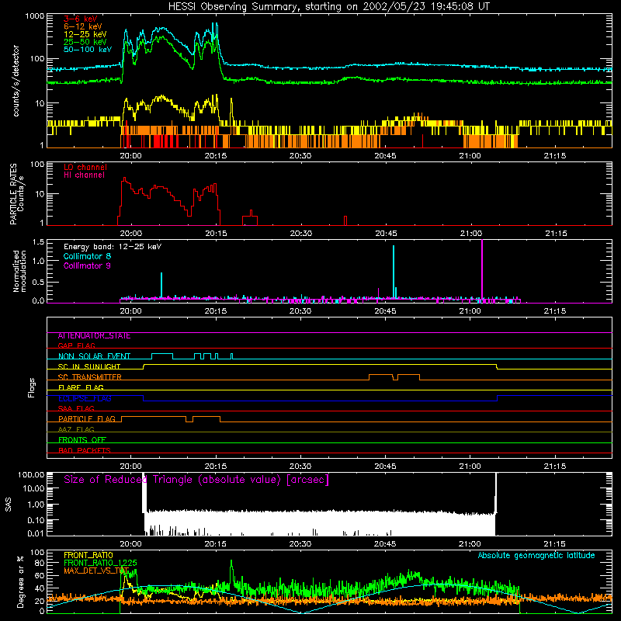Image resolution: width=621 pixels, height=621 pixels.
Task: Click the Energy band: 12-25 keV caption
Action: pyautogui.click(x=112, y=247)
